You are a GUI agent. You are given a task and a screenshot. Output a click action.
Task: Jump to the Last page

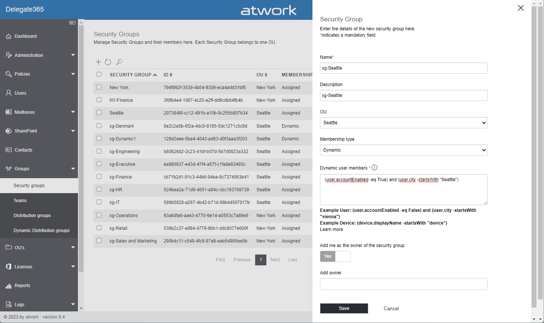click(x=293, y=260)
